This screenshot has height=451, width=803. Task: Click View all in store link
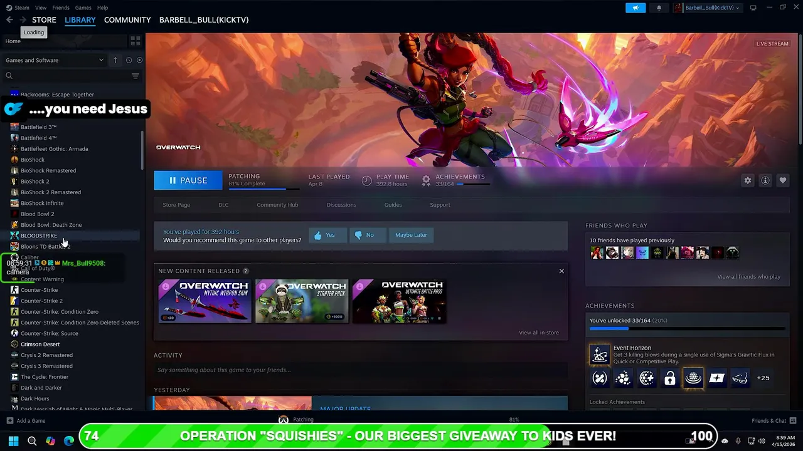[539, 333]
